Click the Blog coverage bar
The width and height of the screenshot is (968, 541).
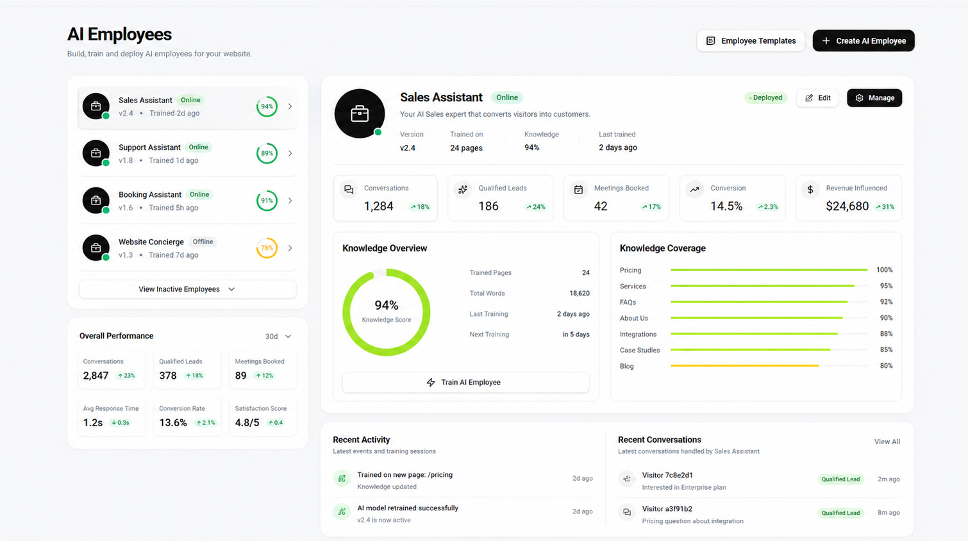[769, 366]
